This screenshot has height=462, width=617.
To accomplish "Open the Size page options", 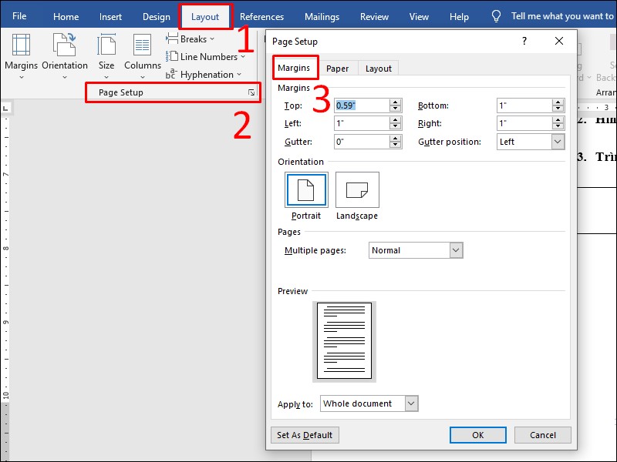I will [x=106, y=51].
